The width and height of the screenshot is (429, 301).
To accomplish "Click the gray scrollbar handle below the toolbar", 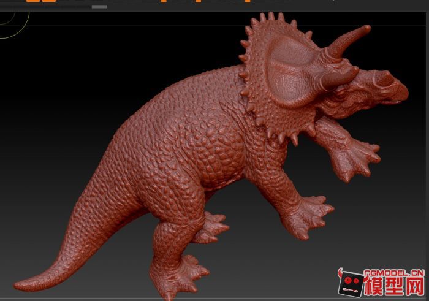I will pos(99,7).
